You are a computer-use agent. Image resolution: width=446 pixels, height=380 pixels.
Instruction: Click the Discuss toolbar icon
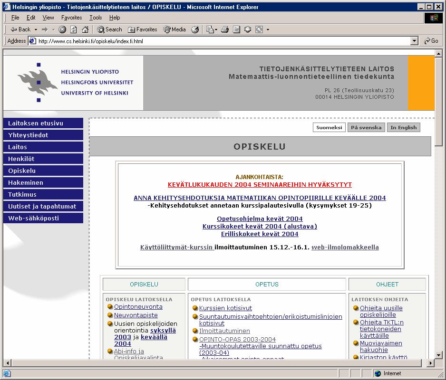point(248,29)
